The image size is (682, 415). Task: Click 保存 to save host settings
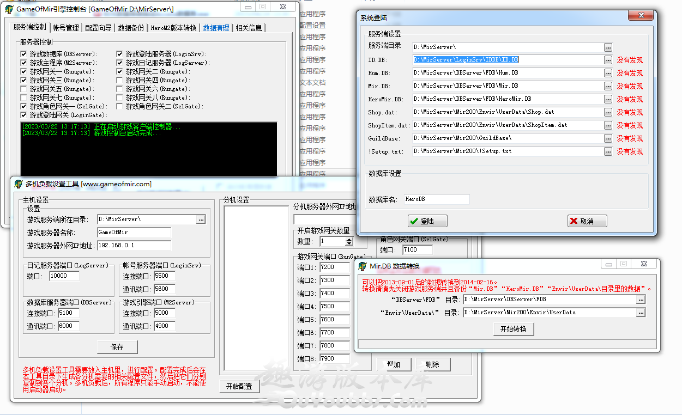pos(117,347)
